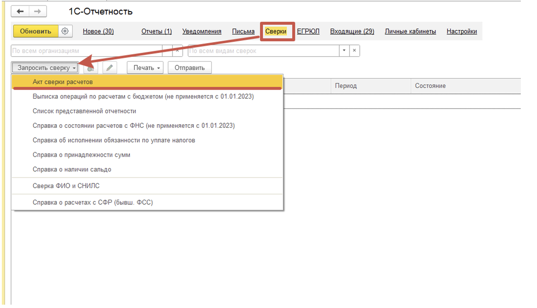537x308 pixels.
Task: Select Справка о наличии сальдо
Action: pos(147,169)
